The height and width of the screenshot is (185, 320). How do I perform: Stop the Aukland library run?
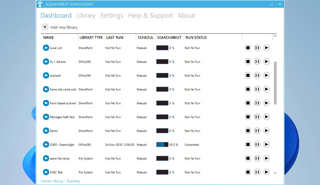[x=248, y=75]
